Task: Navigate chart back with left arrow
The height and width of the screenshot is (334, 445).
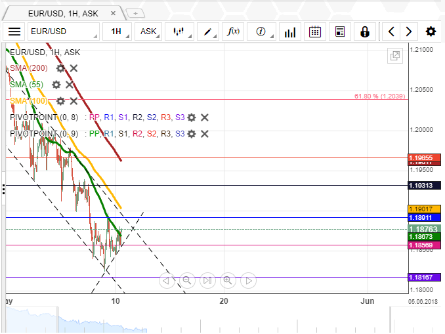Action: point(392,31)
